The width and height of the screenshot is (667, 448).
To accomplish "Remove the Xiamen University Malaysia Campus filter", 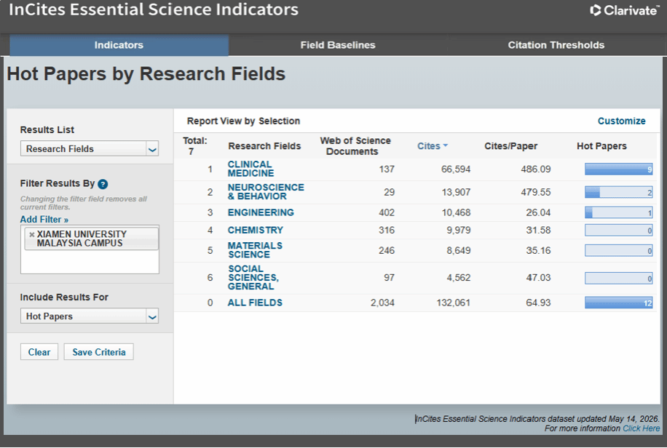I will pyautogui.click(x=31, y=235).
